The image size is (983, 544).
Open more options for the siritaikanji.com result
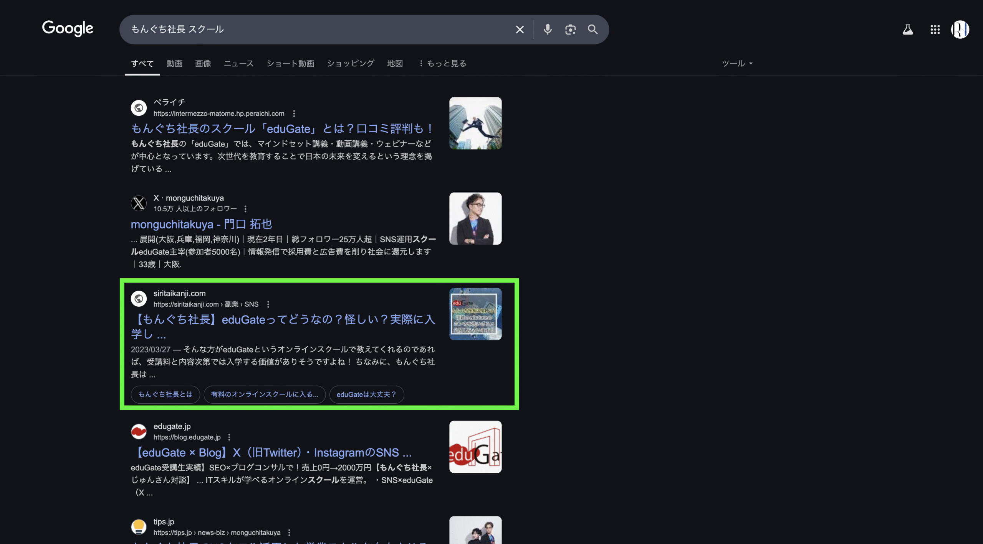pyautogui.click(x=268, y=304)
